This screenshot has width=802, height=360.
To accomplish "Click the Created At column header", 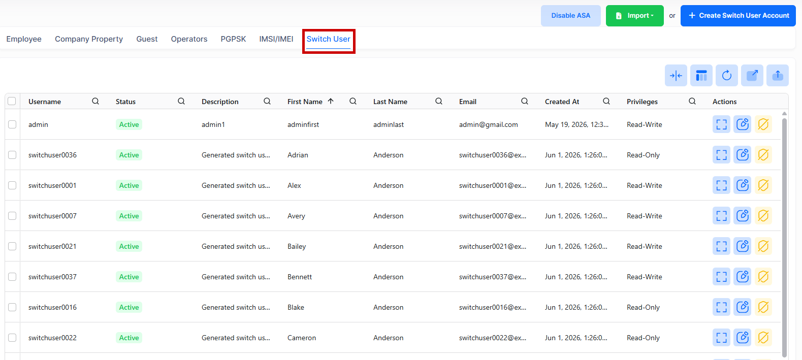I will pyautogui.click(x=562, y=102).
